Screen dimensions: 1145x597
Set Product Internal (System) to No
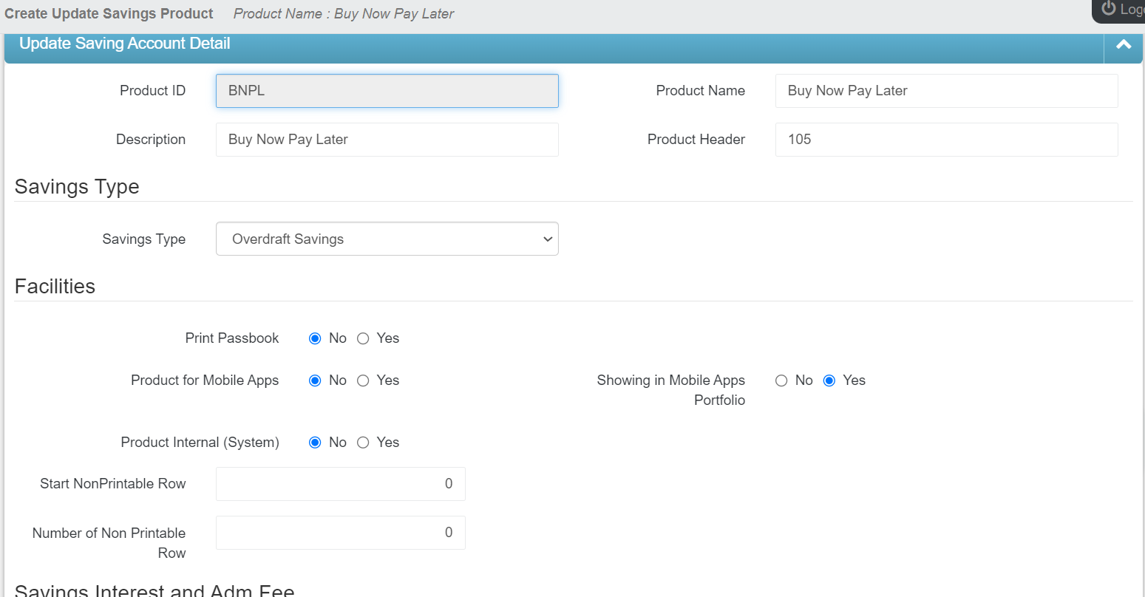coord(315,443)
